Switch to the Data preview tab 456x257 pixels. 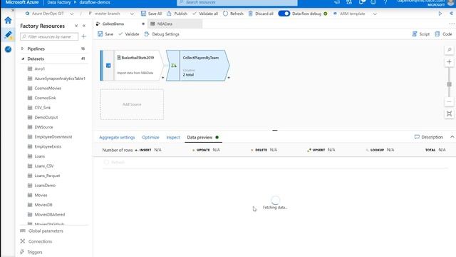pyautogui.click(x=202, y=137)
